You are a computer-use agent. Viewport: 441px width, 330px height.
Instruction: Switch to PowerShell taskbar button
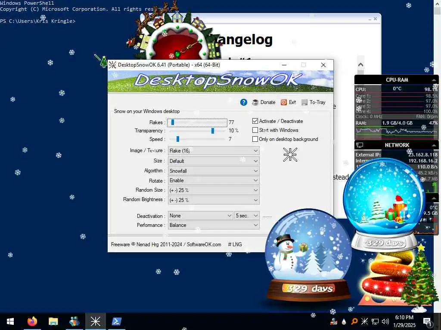116,321
